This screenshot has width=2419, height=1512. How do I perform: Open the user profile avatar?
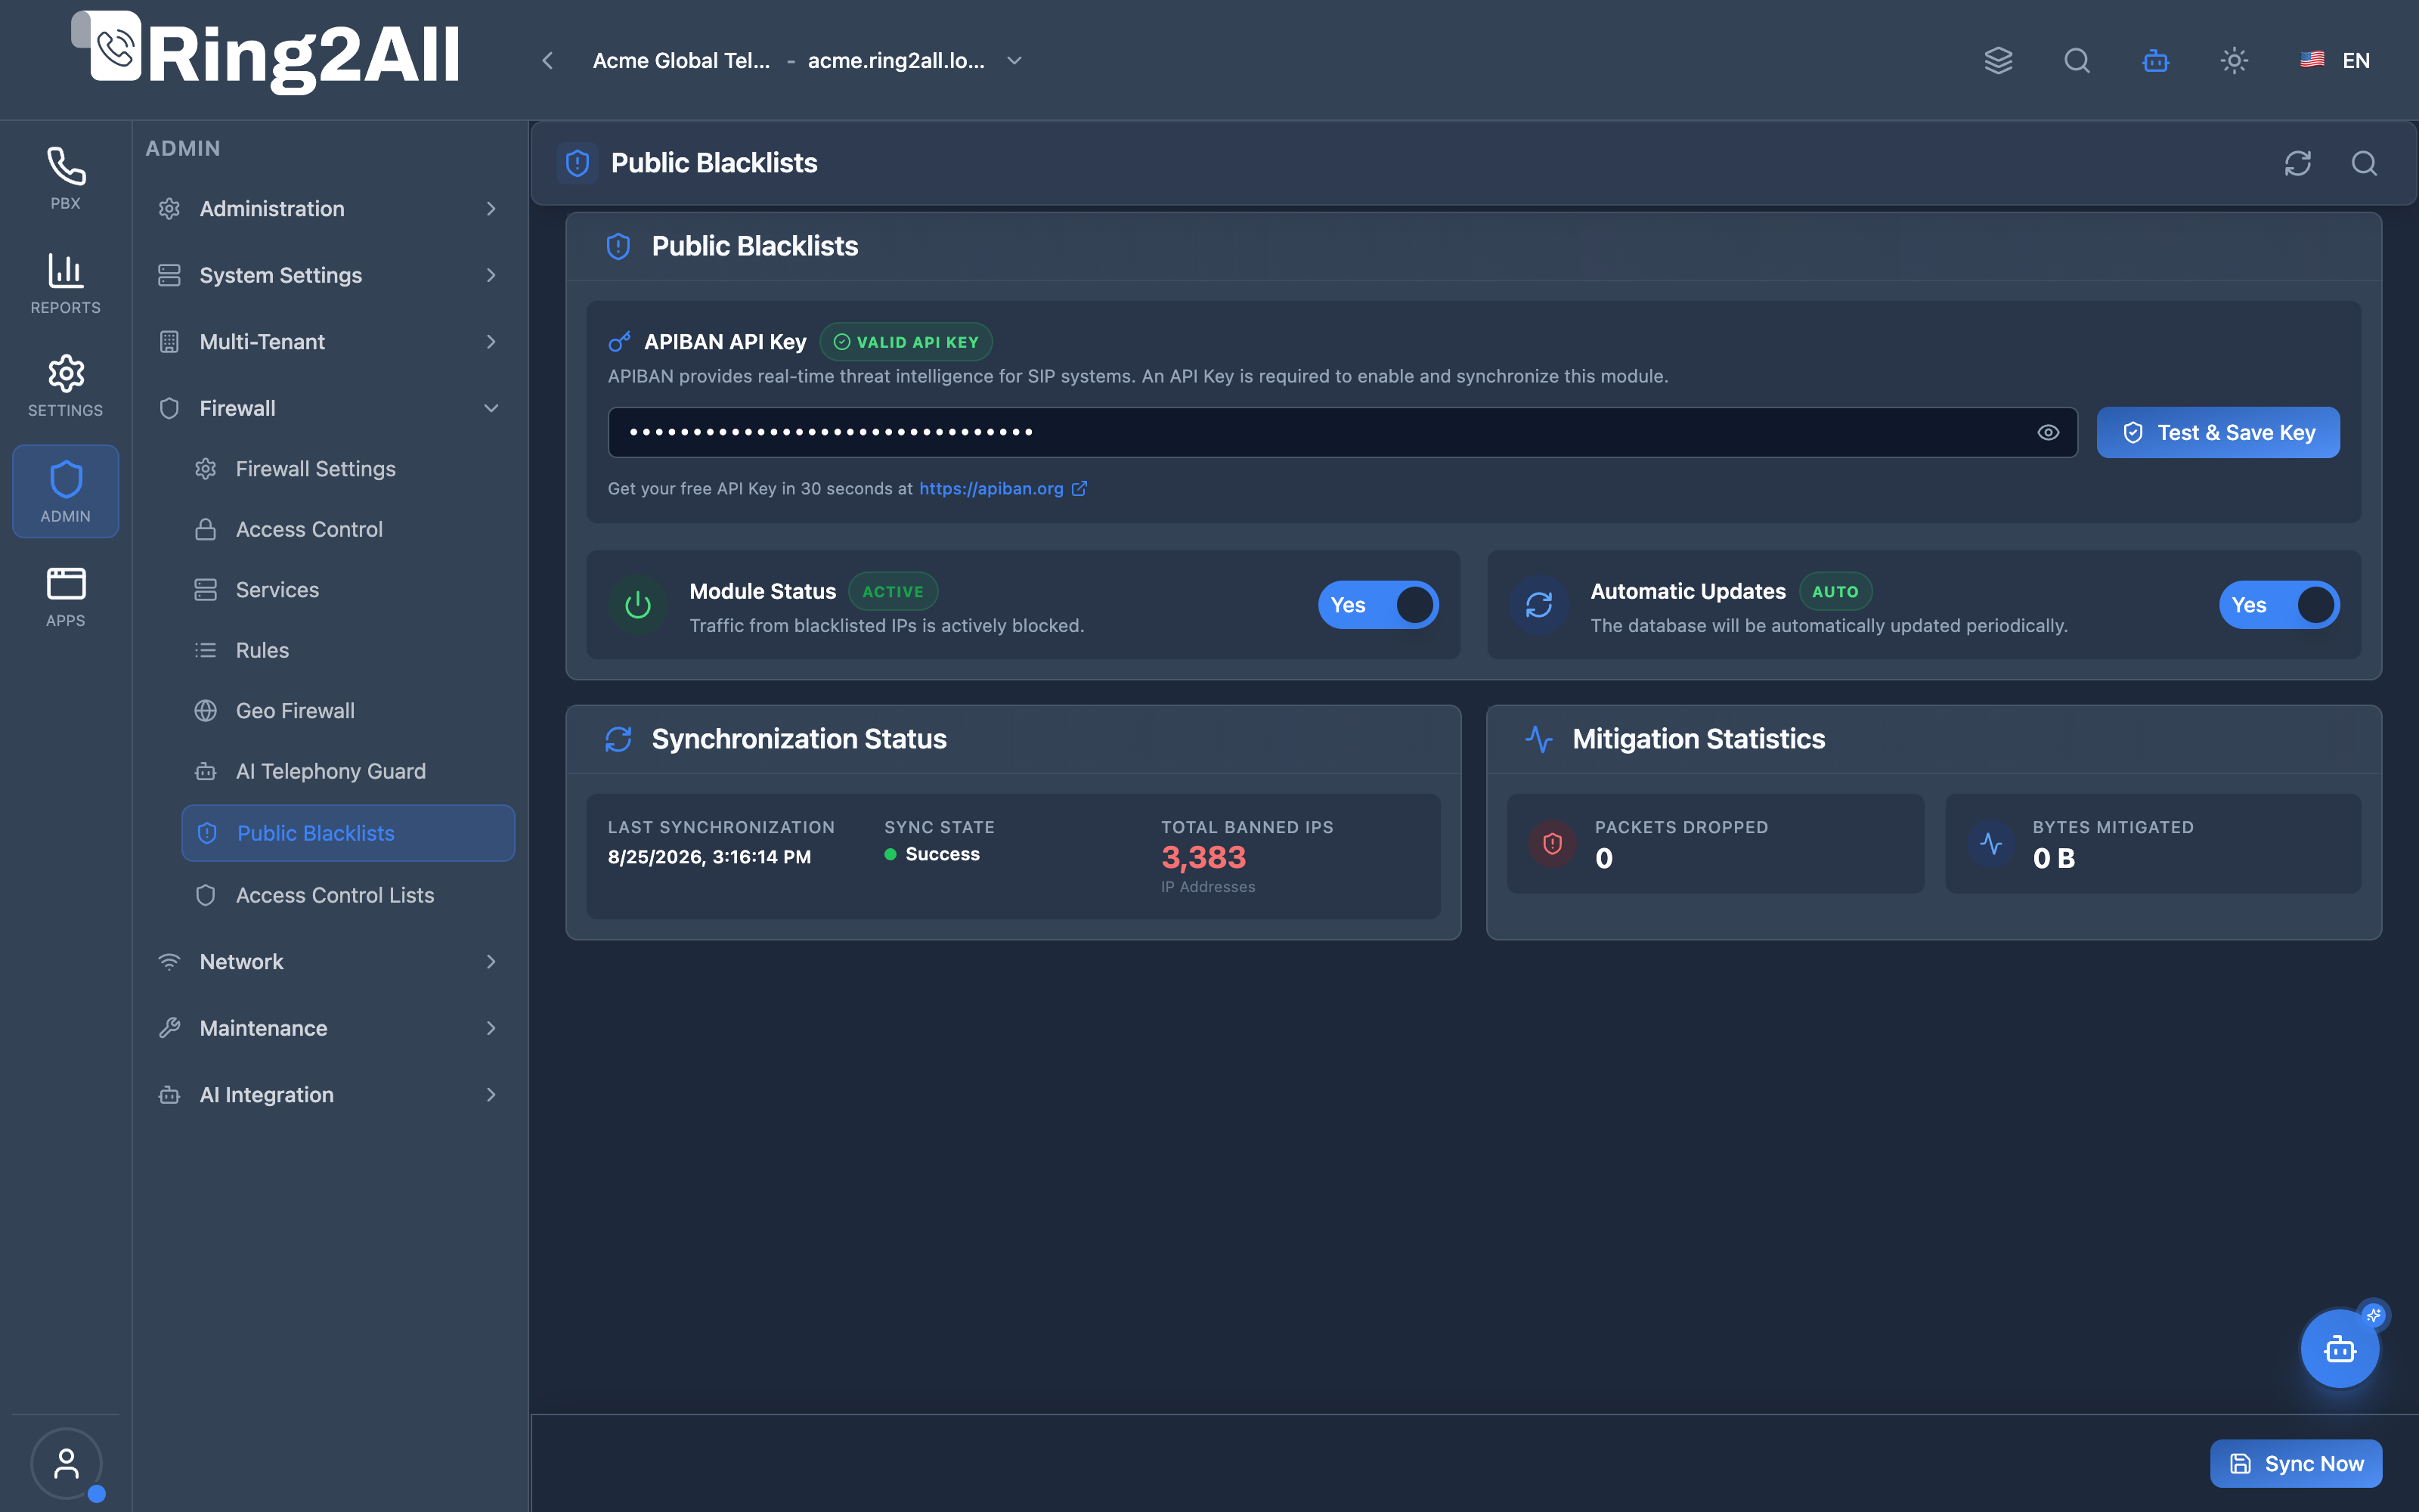(x=66, y=1463)
